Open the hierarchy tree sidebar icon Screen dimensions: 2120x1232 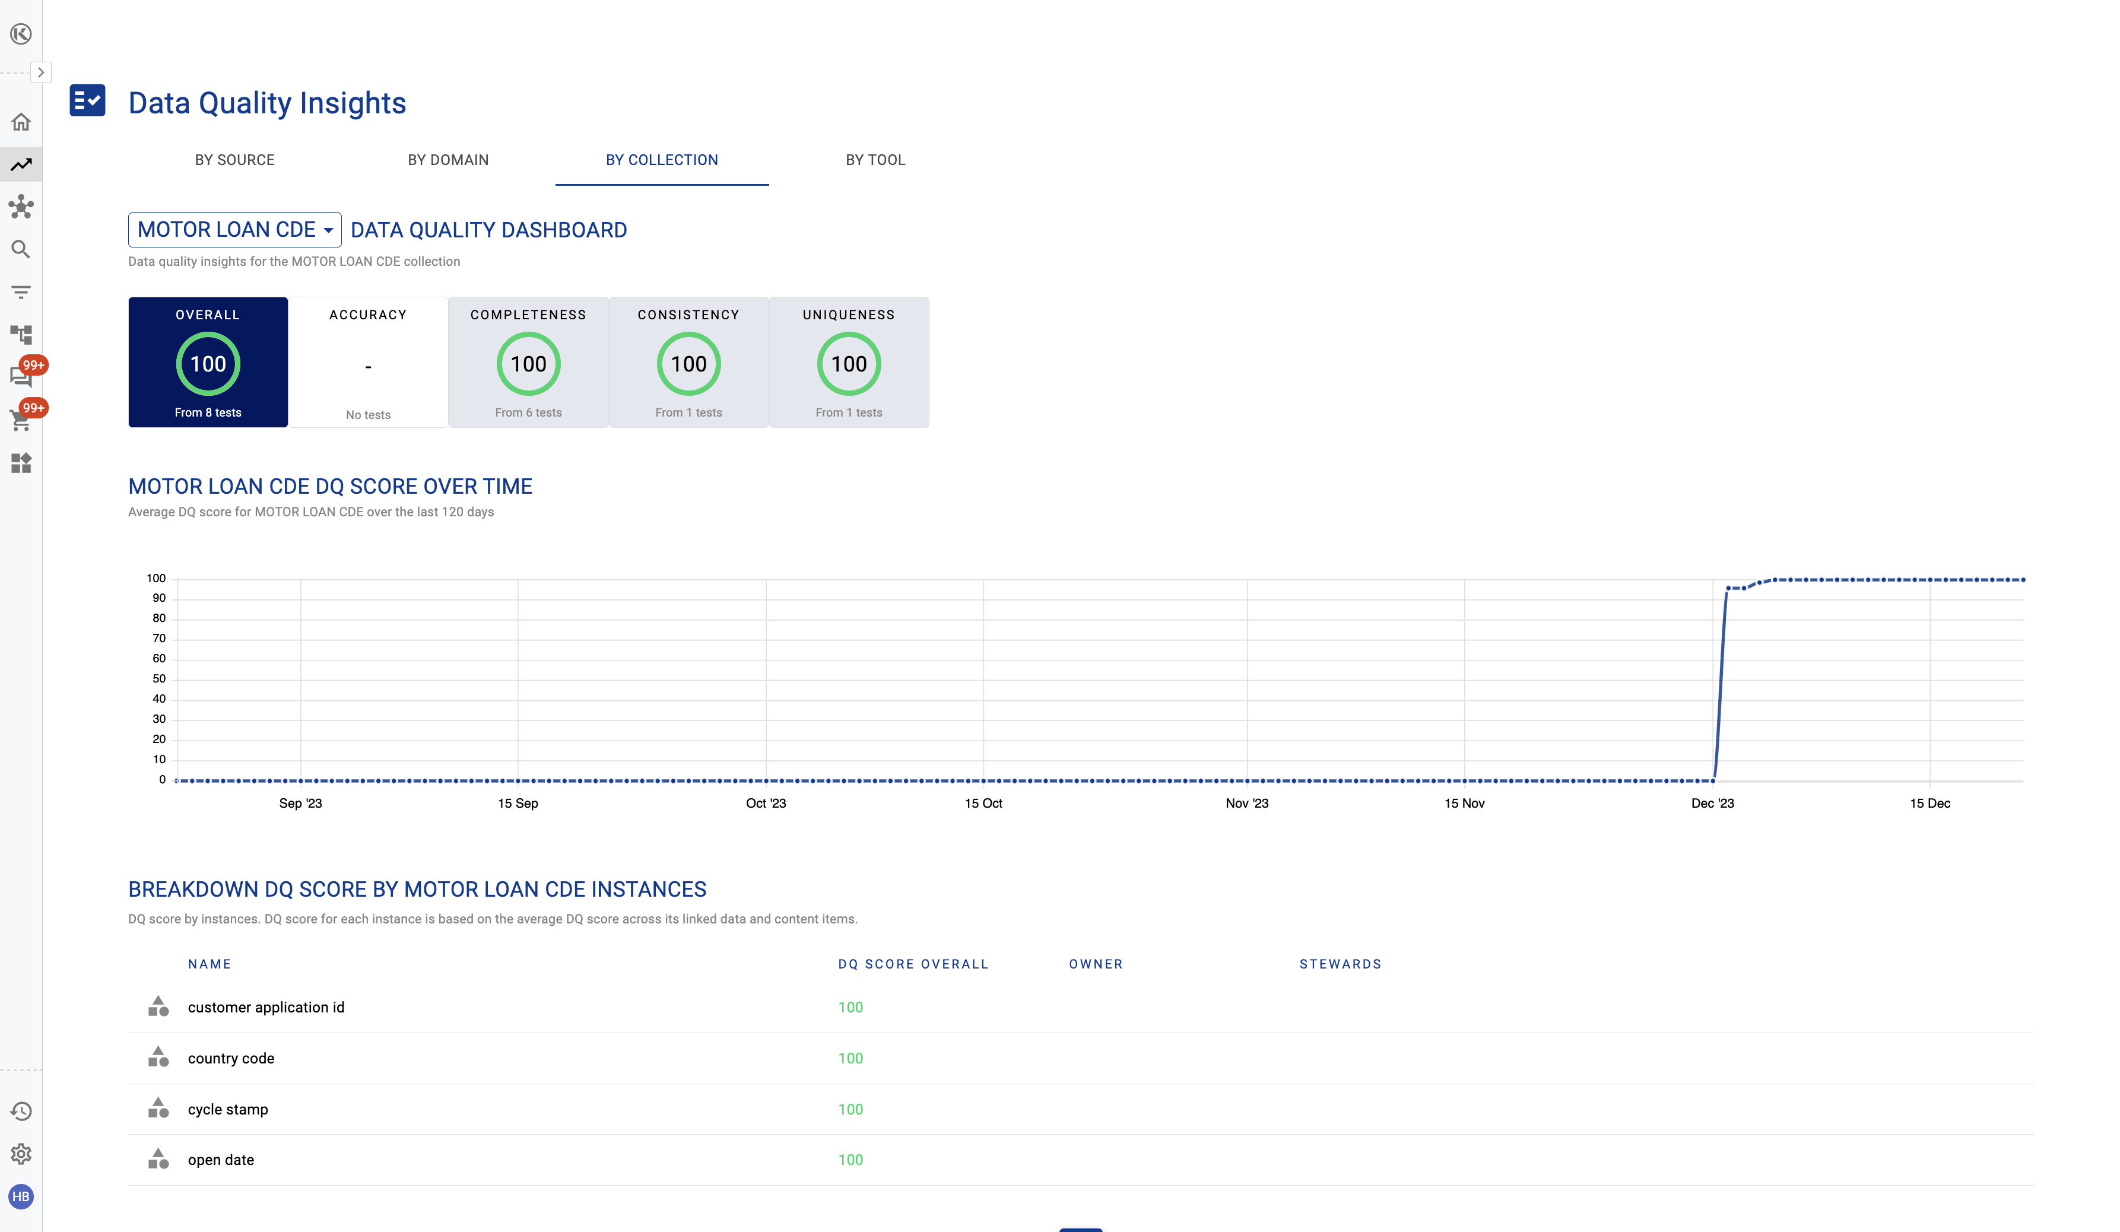[21, 335]
